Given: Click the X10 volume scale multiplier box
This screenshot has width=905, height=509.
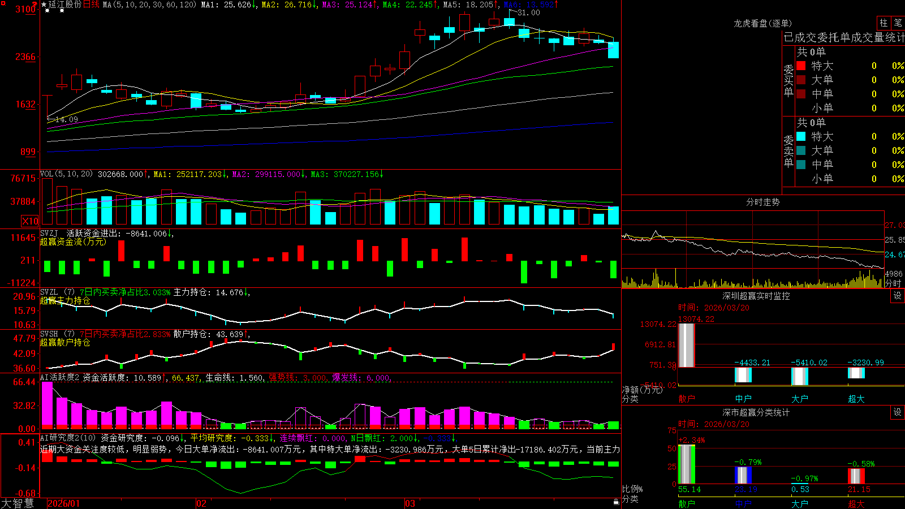Looking at the screenshot, I should [x=30, y=221].
